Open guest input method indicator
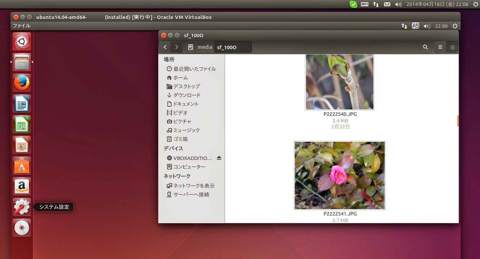This screenshot has width=480, height=259. coord(416,26)
